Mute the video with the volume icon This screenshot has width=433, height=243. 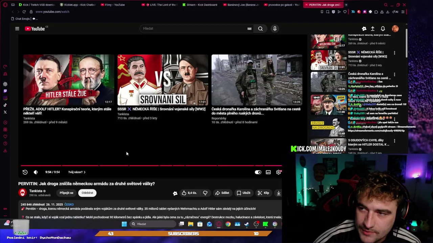(x=36, y=172)
